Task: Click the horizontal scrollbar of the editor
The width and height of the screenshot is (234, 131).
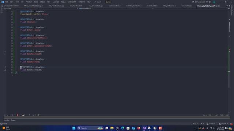Action: [x=117, y=117]
